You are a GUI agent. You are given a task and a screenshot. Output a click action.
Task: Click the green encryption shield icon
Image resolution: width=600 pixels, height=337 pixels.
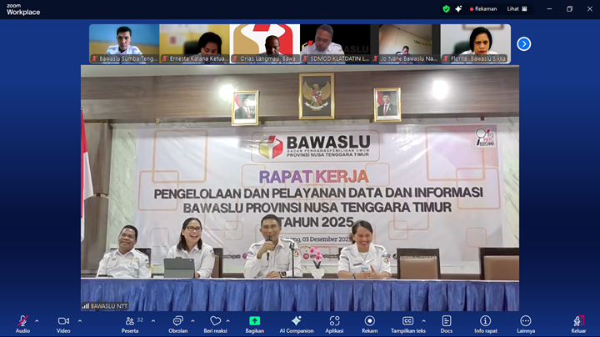pyautogui.click(x=446, y=9)
